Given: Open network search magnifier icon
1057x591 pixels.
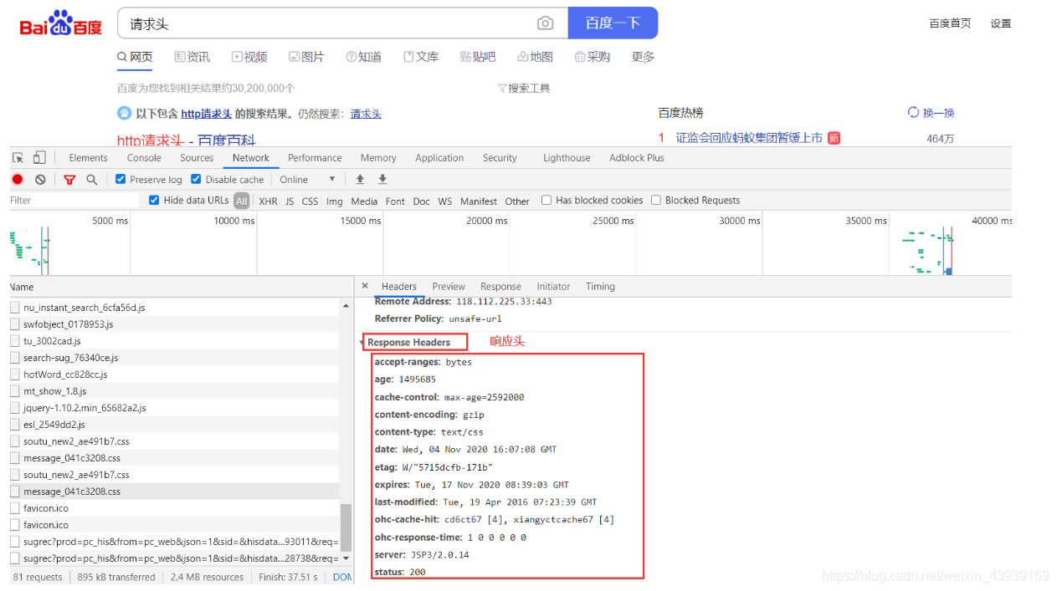Looking at the screenshot, I should pos(92,180).
